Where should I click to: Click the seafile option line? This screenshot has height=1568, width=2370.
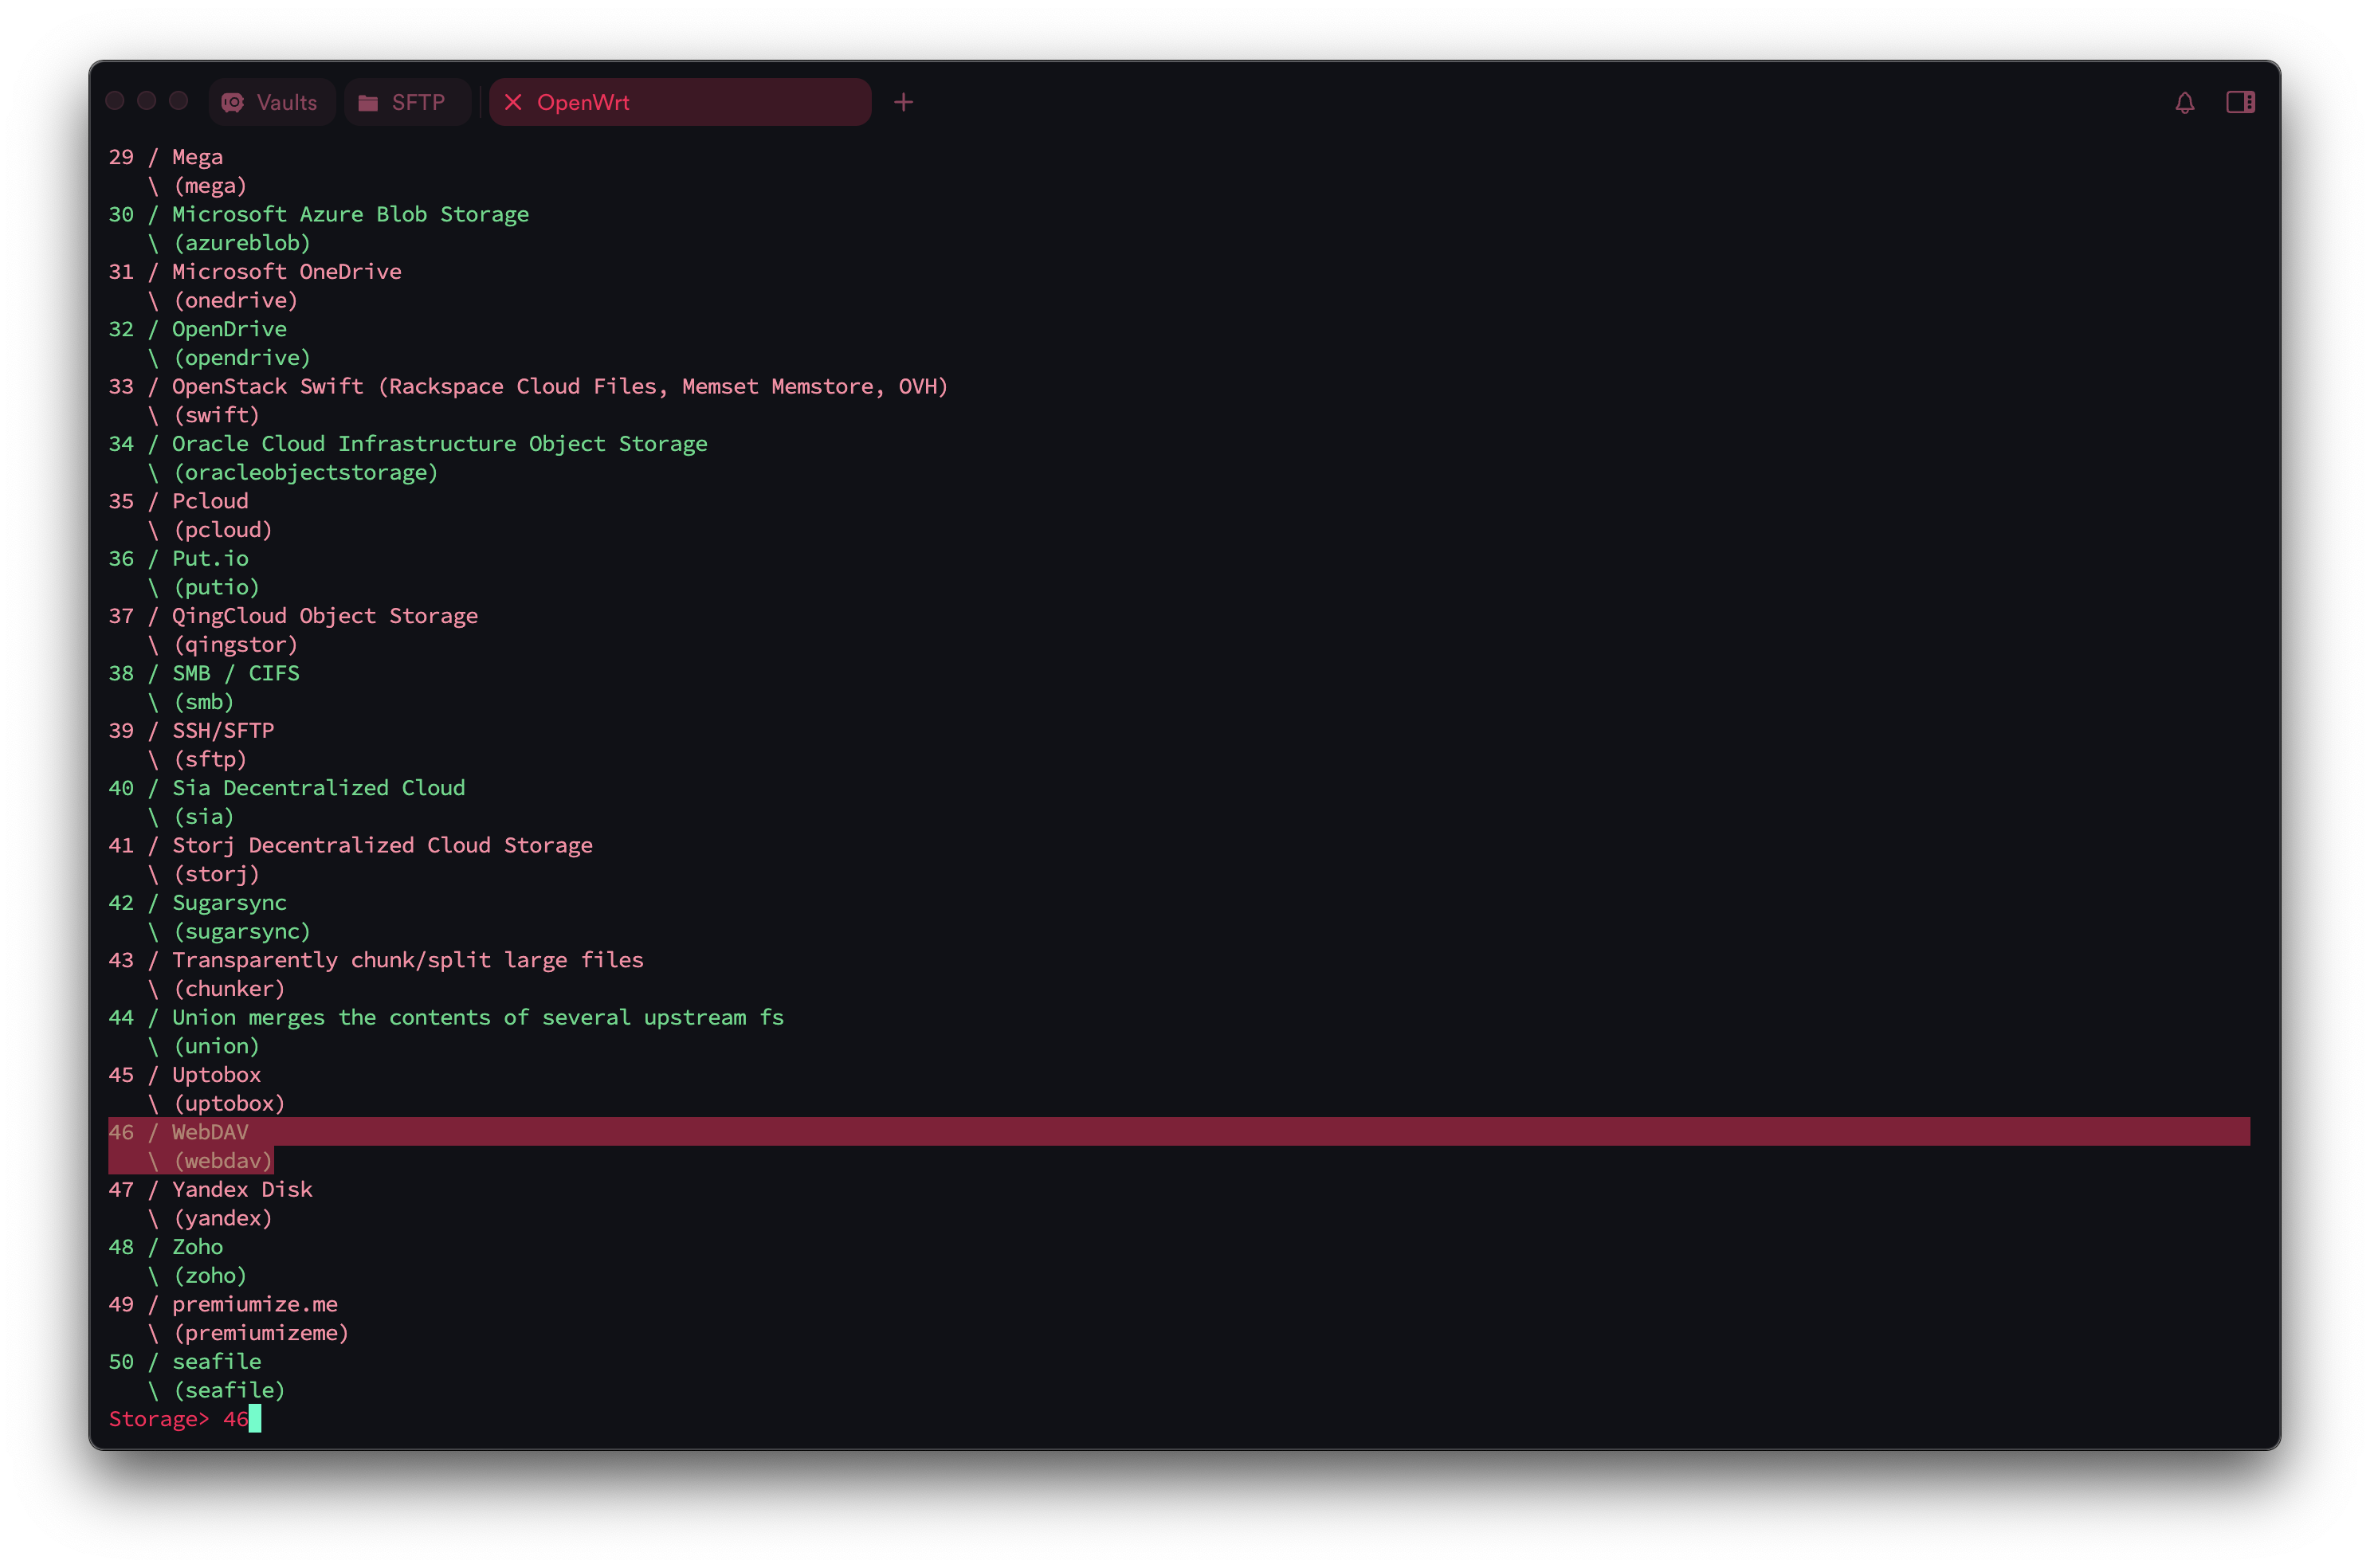tap(216, 1362)
